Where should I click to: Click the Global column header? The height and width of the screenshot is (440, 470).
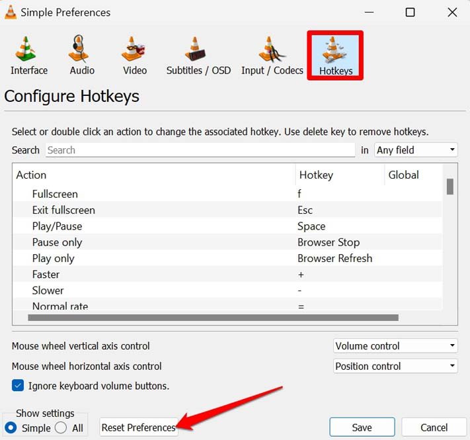point(414,175)
